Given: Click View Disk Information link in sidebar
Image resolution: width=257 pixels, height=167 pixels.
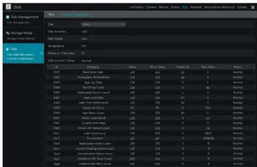Looking at the screenshot, I should [20, 55].
